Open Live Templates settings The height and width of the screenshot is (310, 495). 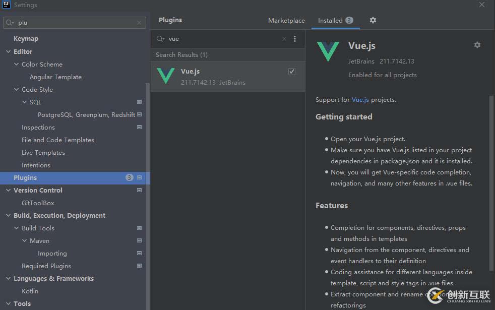pyautogui.click(x=43, y=152)
